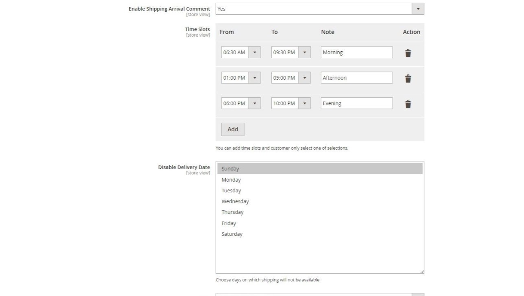Image resolution: width=524 pixels, height=296 pixels.
Task: Click the Morning note input field
Action: click(x=356, y=52)
